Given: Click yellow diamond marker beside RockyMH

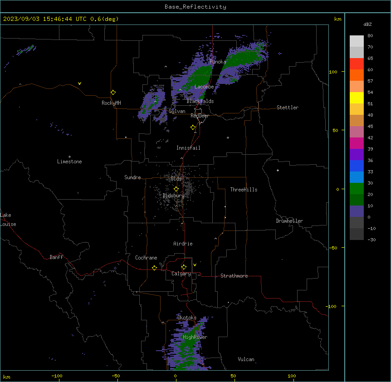Looking at the screenshot, I should [113, 92].
